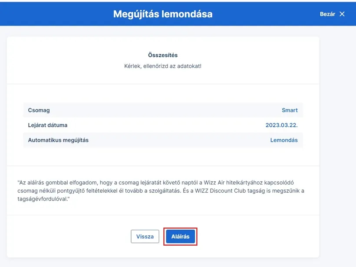Click the 'Kérlek, ellenőrizd az adatokat!' text
Screen dimensions: 356x267
point(163,66)
